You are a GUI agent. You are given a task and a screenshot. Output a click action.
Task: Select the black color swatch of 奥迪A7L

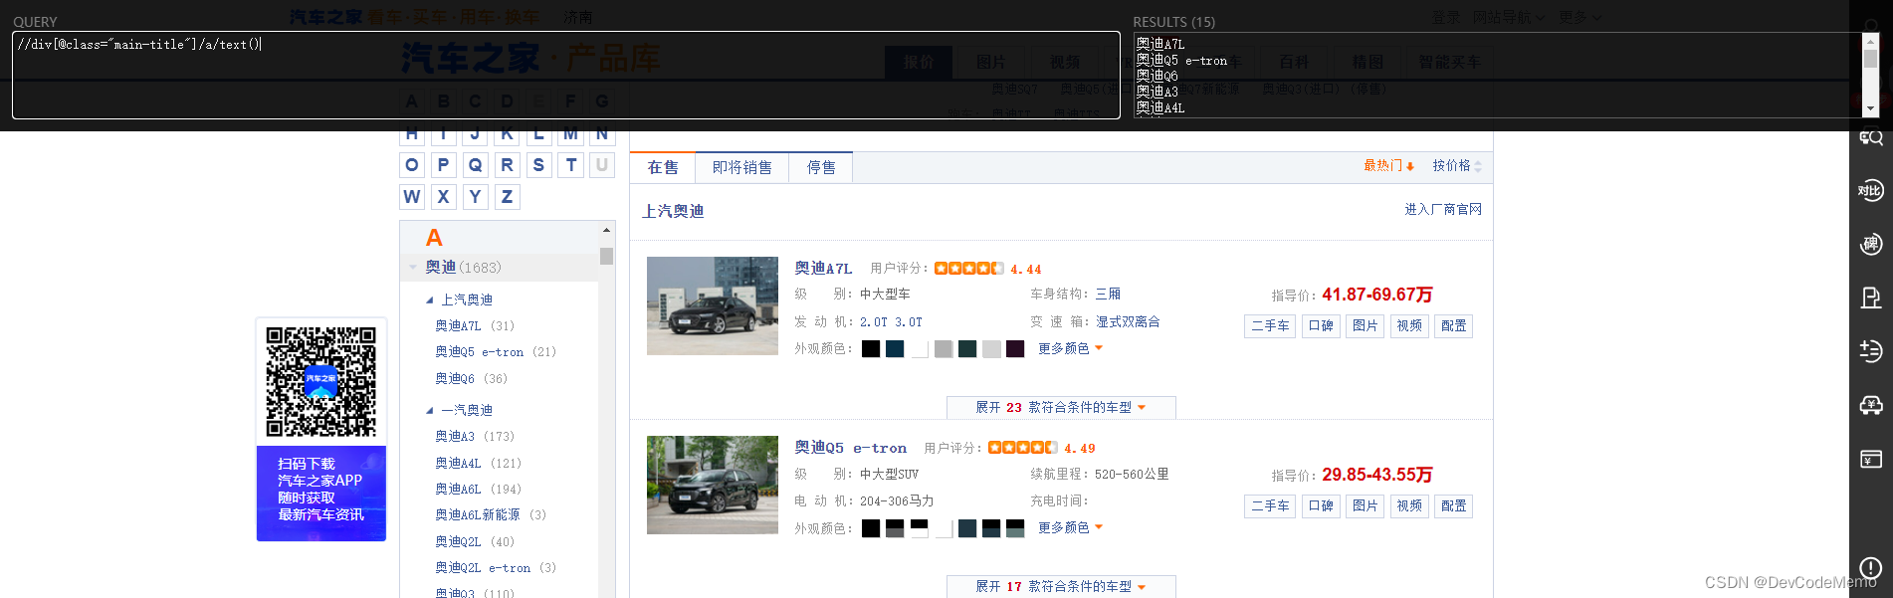click(871, 349)
